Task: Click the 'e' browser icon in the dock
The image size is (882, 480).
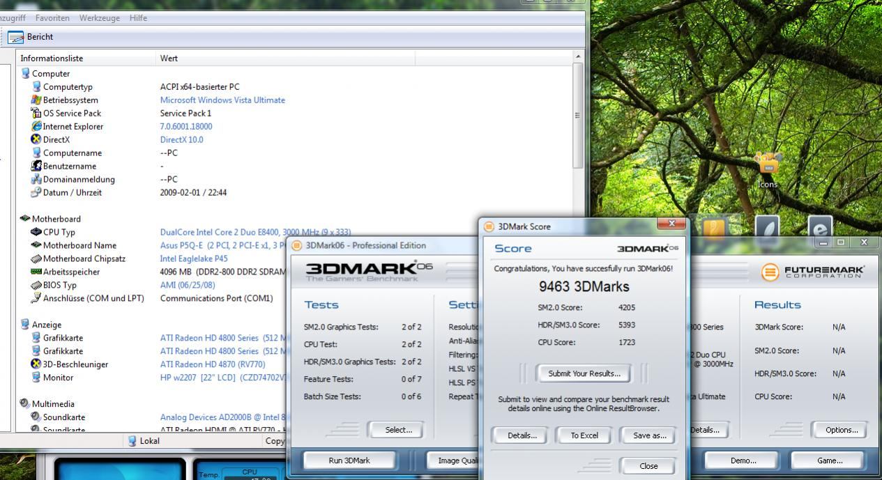Action: tap(820, 228)
